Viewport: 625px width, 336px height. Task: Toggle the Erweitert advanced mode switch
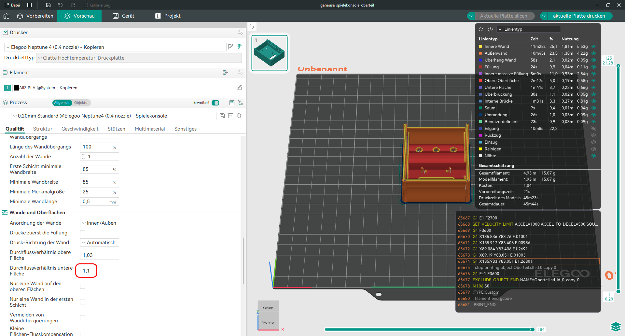(x=215, y=103)
